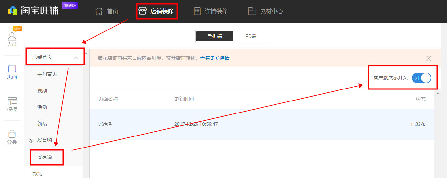Open 分类 sidebar section
This screenshot has height=178, width=447.
(x=12, y=137)
